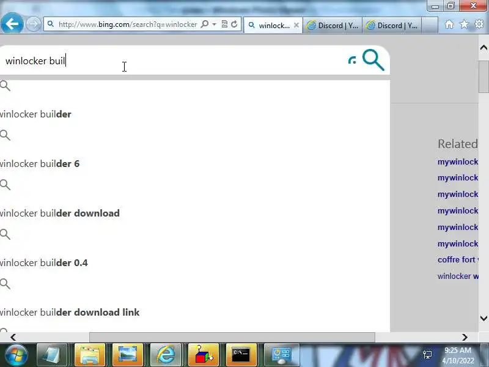Click the search icon above 'winlocker builder 6'
This screenshot has height=367, width=489.
(5, 135)
